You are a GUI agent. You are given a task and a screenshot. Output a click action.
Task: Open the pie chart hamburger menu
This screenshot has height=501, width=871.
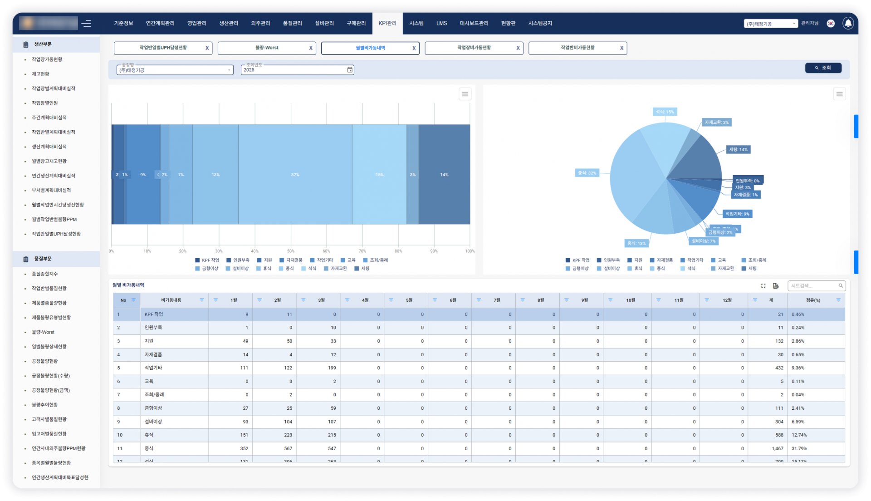839,94
